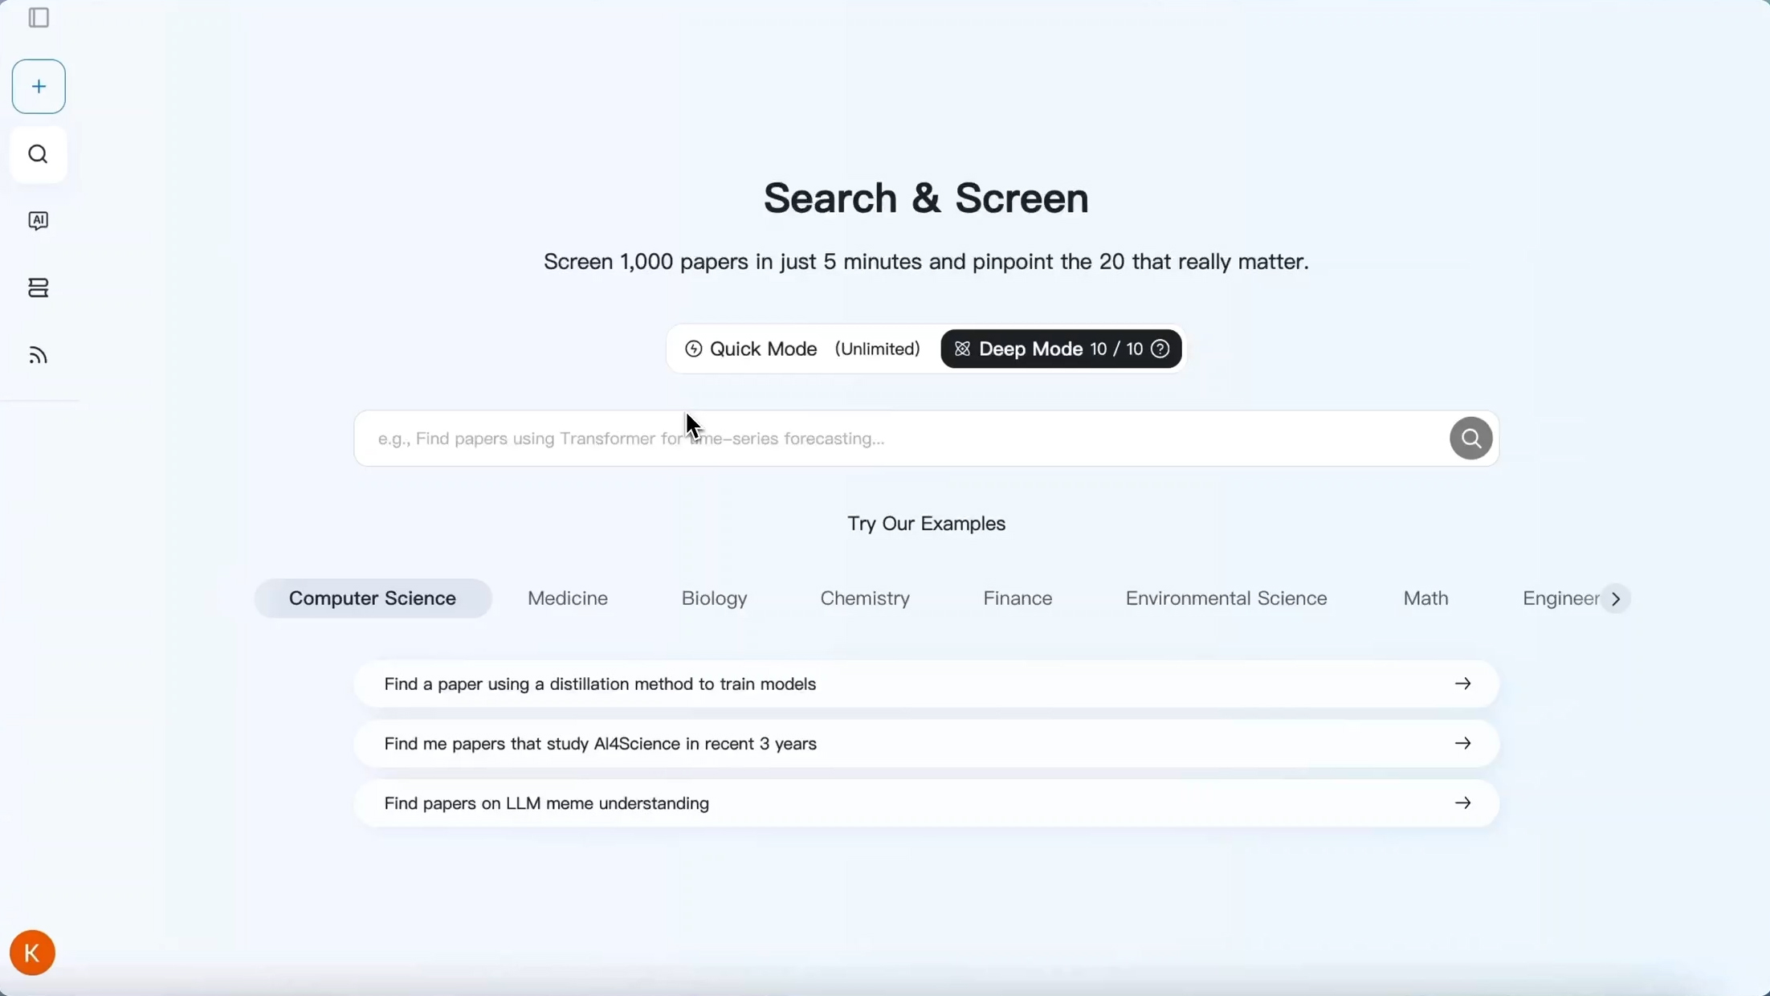1770x996 pixels.
Task: Select the Medicine category tab
Action: [567, 598]
